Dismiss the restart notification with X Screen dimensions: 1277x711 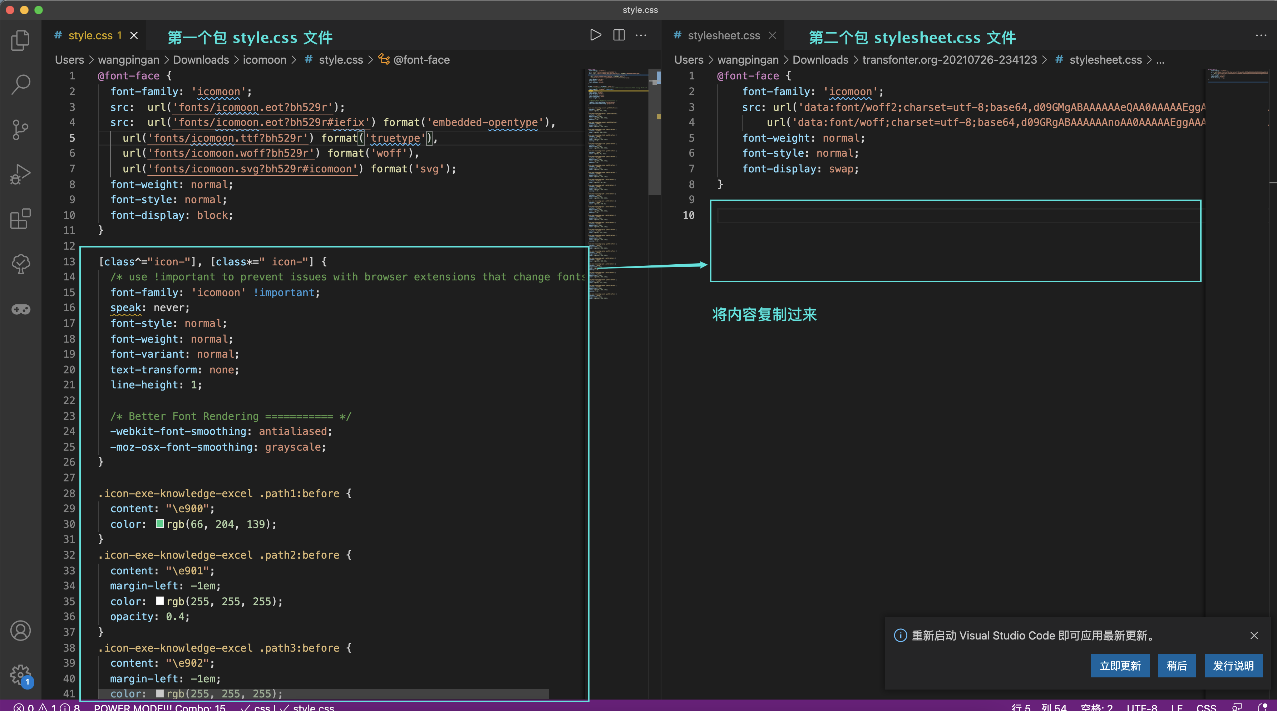1254,636
